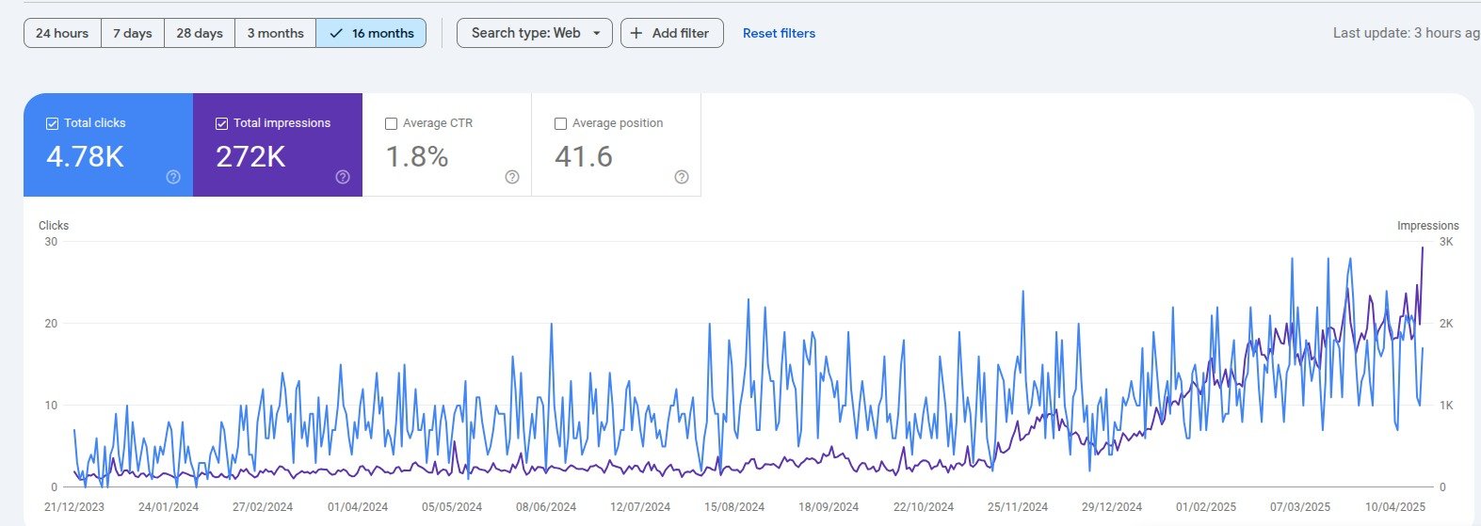The height and width of the screenshot is (526, 1481).
Task: Click checkmark icon on 16 months chip
Action: coord(336,33)
